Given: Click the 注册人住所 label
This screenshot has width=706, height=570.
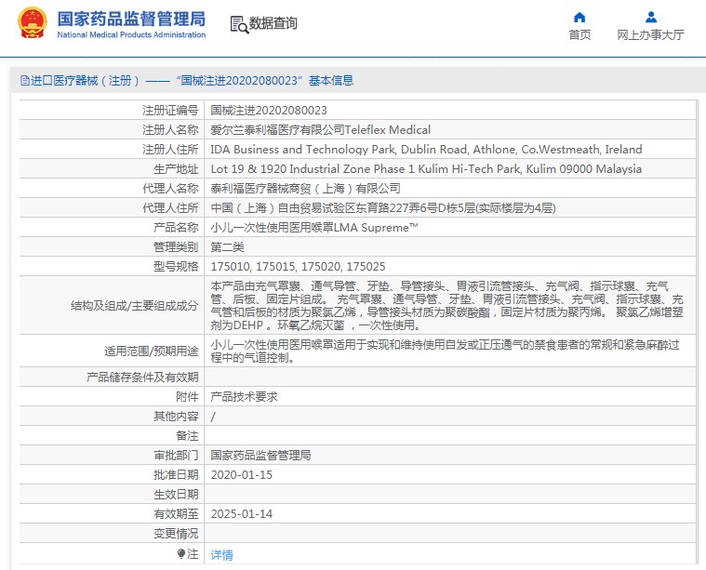Looking at the screenshot, I should coord(170,149).
